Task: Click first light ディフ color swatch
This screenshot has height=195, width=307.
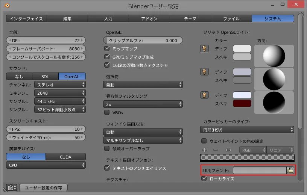Action: (x=242, y=48)
